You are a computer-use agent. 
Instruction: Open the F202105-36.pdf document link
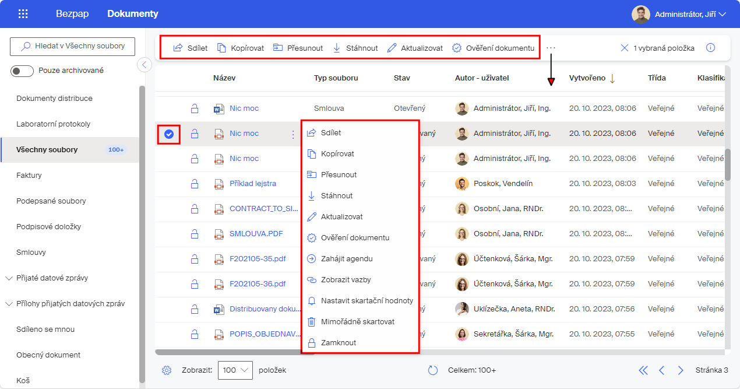click(258, 284)
